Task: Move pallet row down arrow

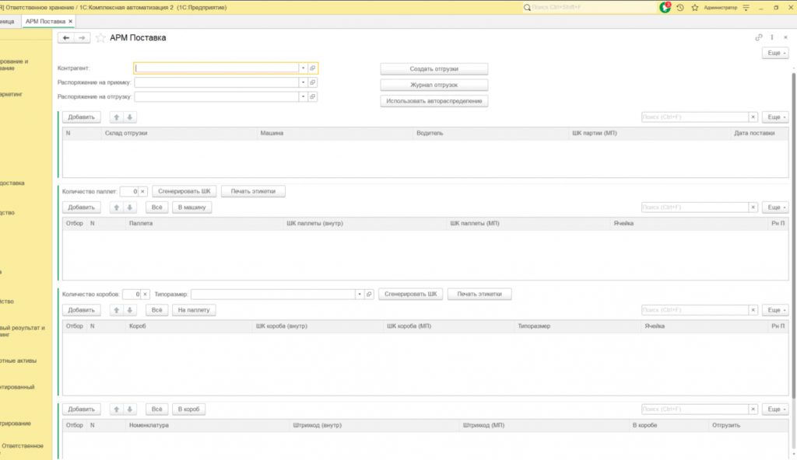Action: click(130, 207)
